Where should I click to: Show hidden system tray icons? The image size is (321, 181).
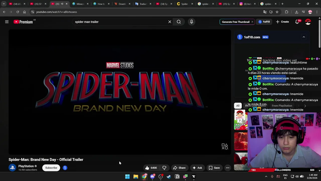coord(266,176)
